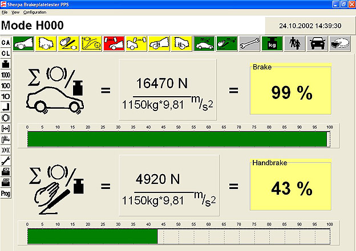Click the CA button in left sidebar
The image size is (356, 251).
(6, 43)
